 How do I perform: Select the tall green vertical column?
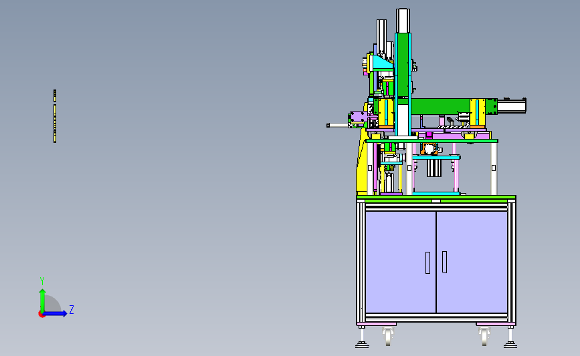tap(403, 65)
